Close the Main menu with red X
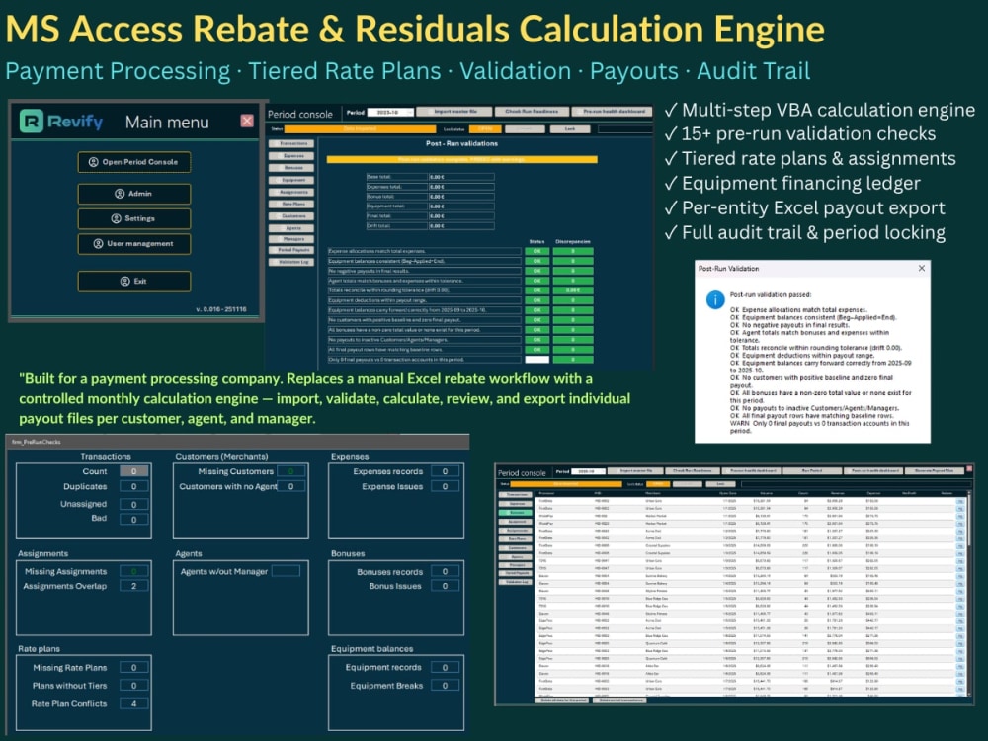 click(x=247, y=121)
